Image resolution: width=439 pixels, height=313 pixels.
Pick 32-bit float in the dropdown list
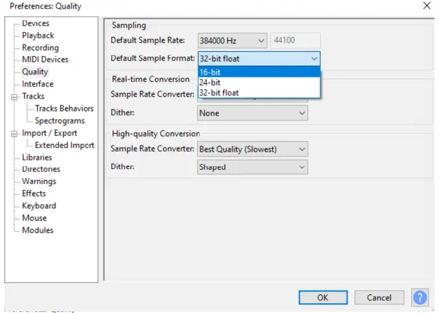[x=259, y=93]
